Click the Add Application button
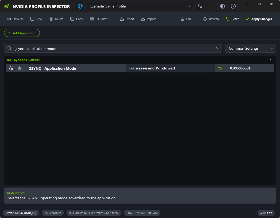 pos(22,33)
